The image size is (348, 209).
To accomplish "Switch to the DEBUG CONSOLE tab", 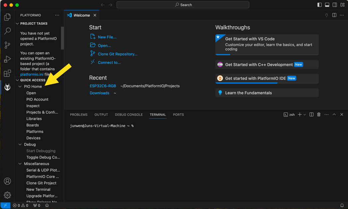I will click(x=129, y=114).
